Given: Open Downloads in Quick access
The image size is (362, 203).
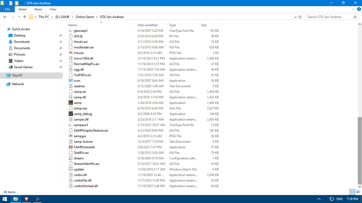Looking at the screenshot, I should [x=22, y=42].
